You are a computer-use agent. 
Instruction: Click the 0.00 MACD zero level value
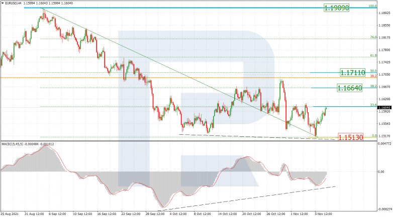point(381,172)
